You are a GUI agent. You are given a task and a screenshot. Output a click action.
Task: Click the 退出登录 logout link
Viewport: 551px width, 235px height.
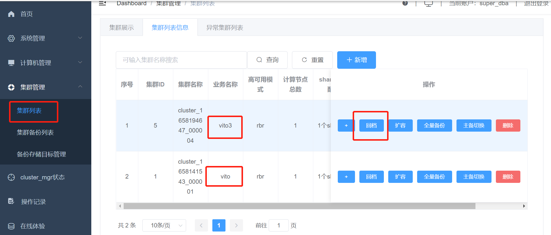[536, 3]
